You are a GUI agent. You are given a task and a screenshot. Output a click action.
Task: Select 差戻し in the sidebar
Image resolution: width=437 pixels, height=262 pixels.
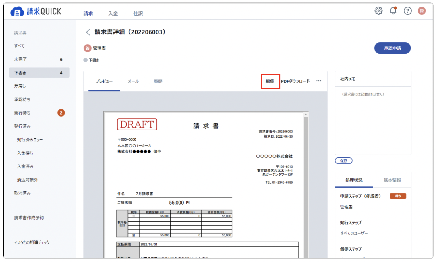pyautogui.click(x=20, y=86)
